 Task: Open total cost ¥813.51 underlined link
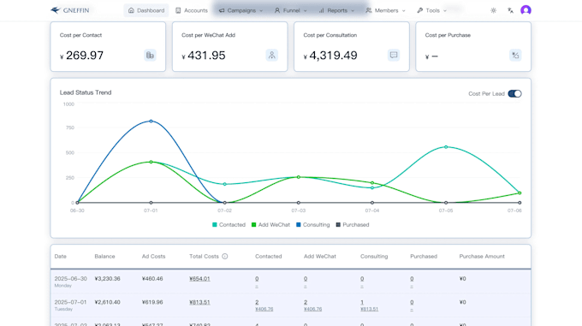(199, 302)
